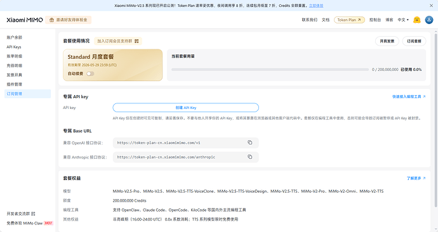Image resolution: width=438 pixels, height=232 pixels.
Task: Open 插件管理 in the sidebar
Action: (x=14, y=84)
